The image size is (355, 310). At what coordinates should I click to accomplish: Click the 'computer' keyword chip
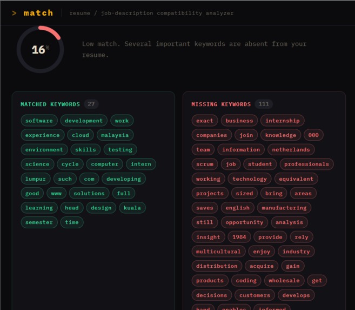105,164
